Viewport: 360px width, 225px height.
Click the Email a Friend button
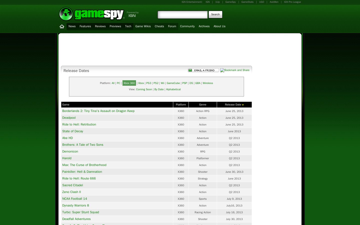pyautogui.click(x=203, y=70)
